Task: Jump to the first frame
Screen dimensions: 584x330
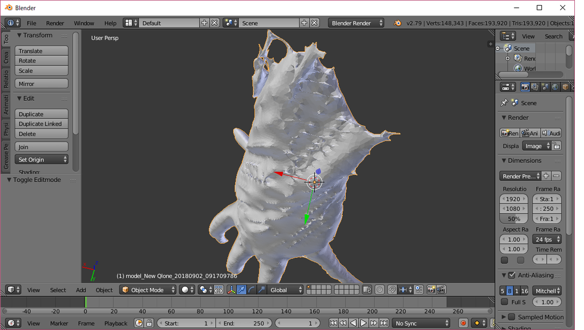Action: tap(333, 323)
